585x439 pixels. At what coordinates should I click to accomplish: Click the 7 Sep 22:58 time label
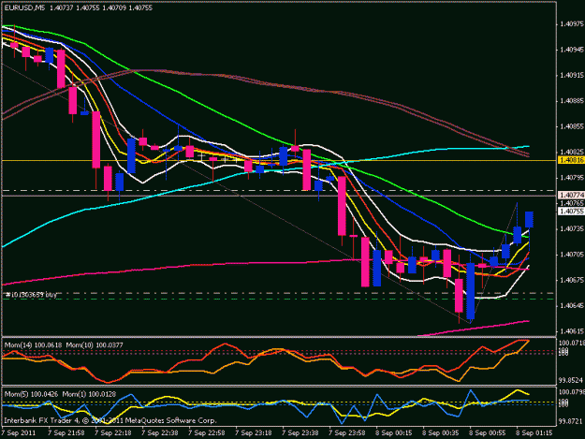coord(206,433)
